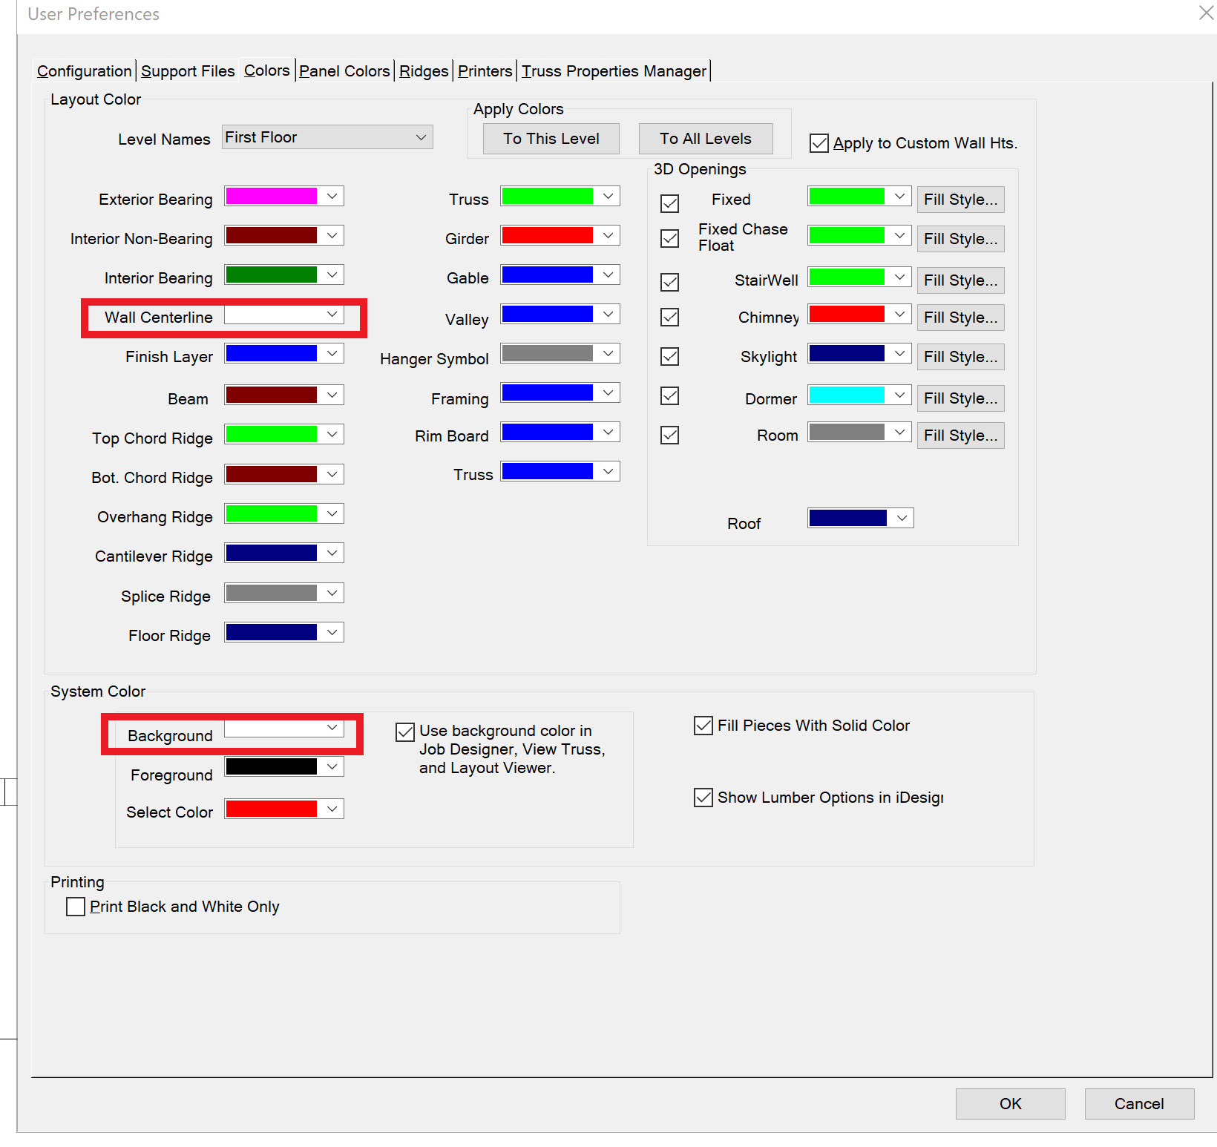The width and height of the screenshot is (1217, 1147).
Task: Uncheck Fill Pieces With Solid Color
Action: [x=703, y=726]
